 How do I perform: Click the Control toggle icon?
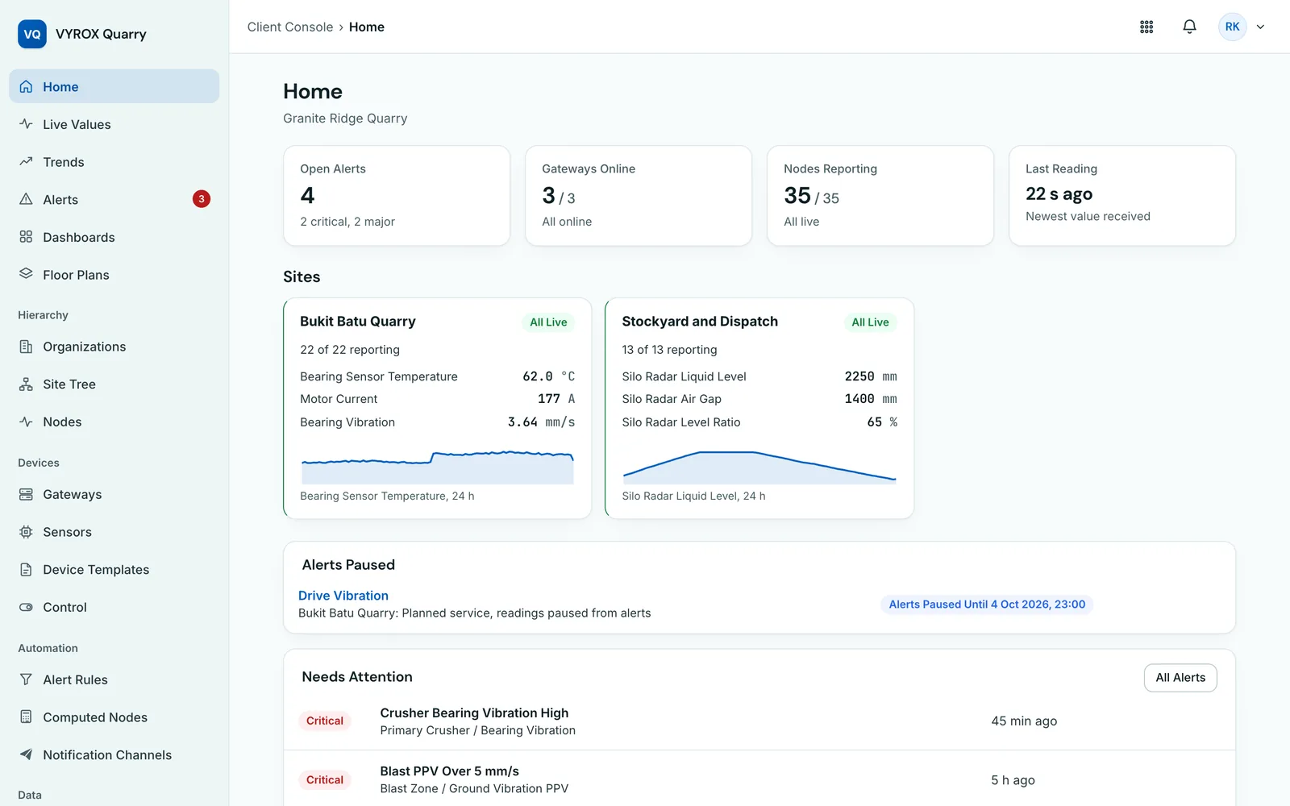point(26,607)
